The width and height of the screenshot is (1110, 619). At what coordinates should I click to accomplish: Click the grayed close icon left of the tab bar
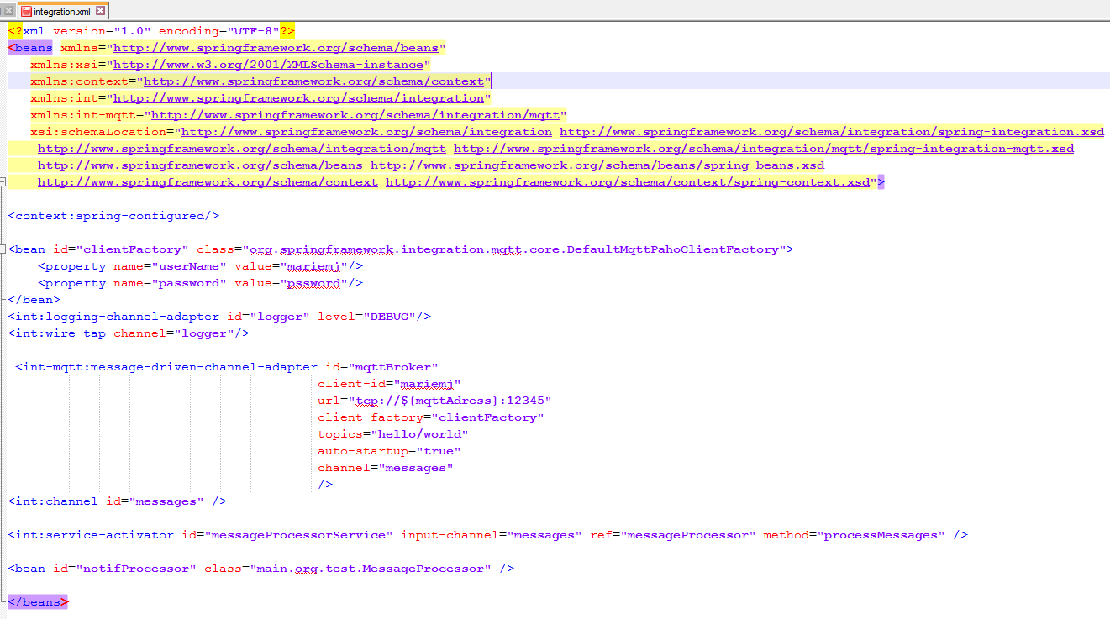pyautogui.click(x=8, y=12)
